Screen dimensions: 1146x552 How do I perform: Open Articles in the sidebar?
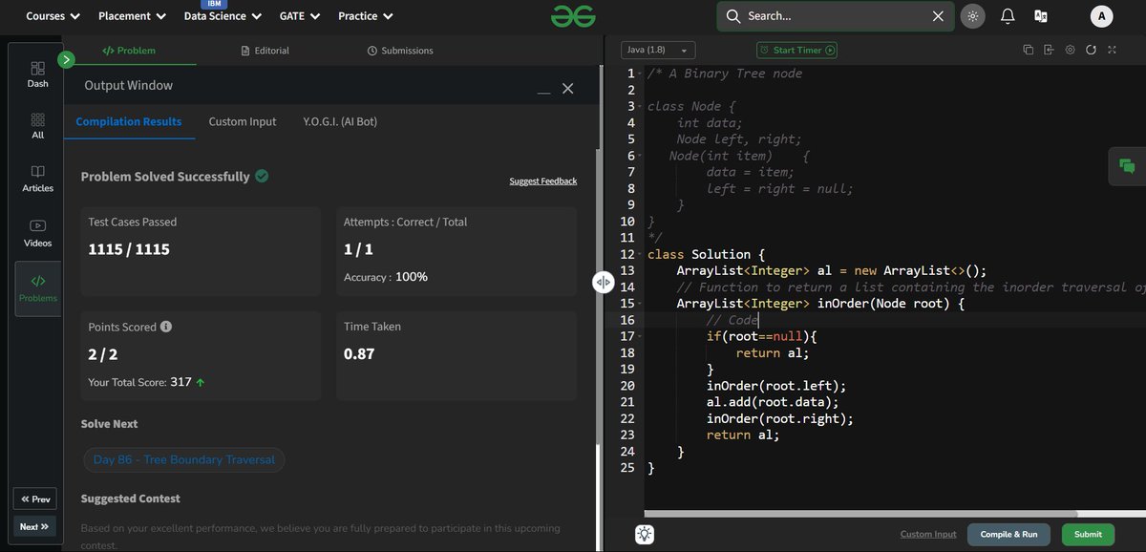pyautogui.click(x=38, y=179)
